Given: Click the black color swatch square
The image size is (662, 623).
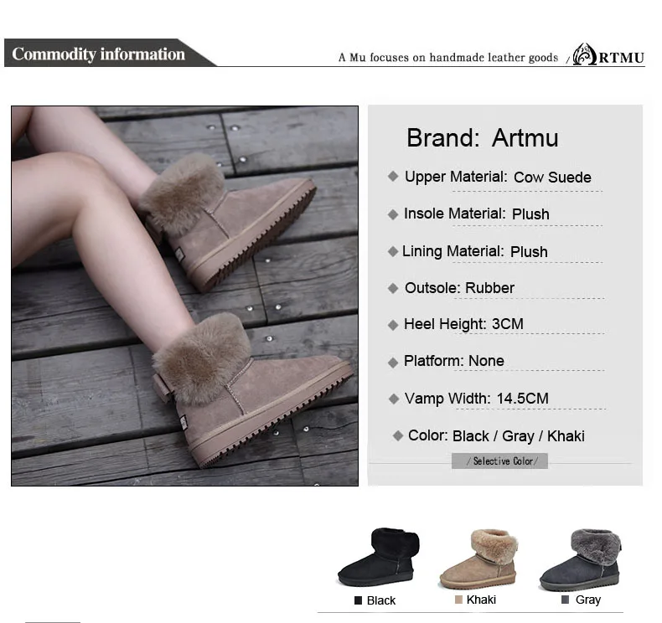Looking at the screenshot, I should (358, 600).
